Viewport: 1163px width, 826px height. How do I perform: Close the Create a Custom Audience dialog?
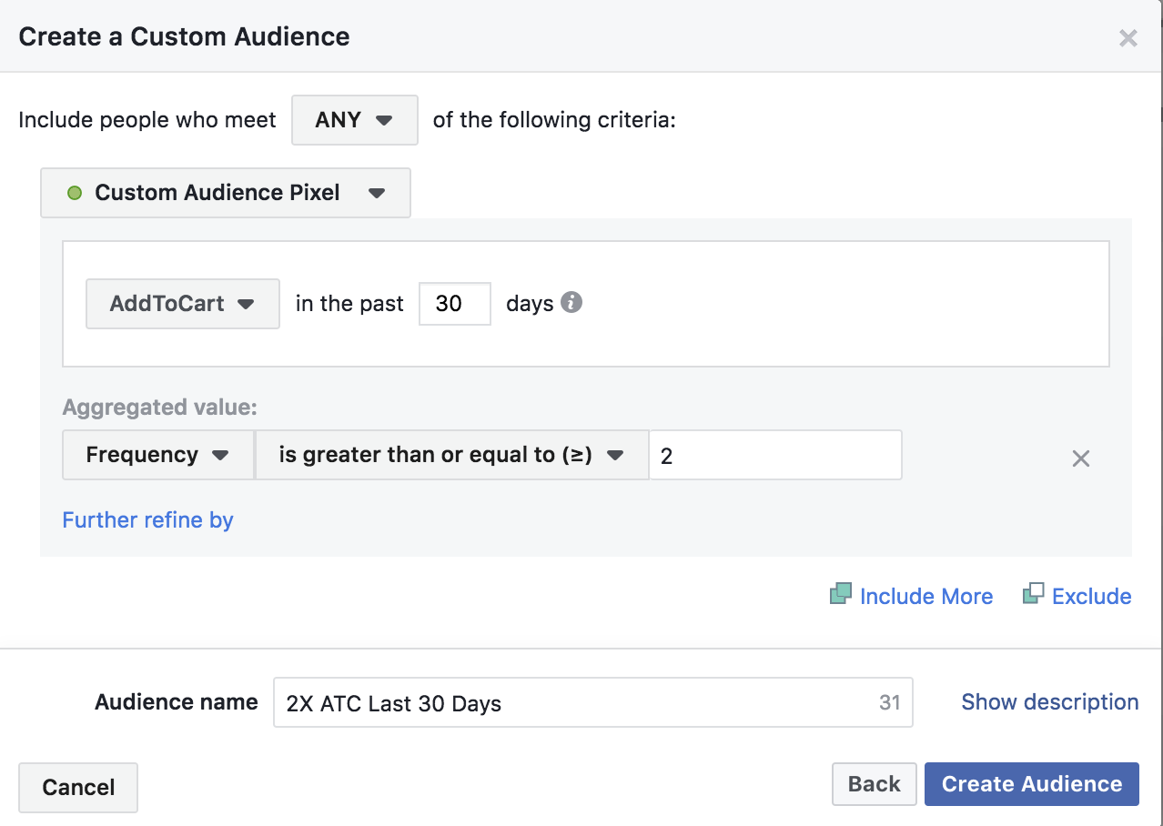(x=1128, y=38)
